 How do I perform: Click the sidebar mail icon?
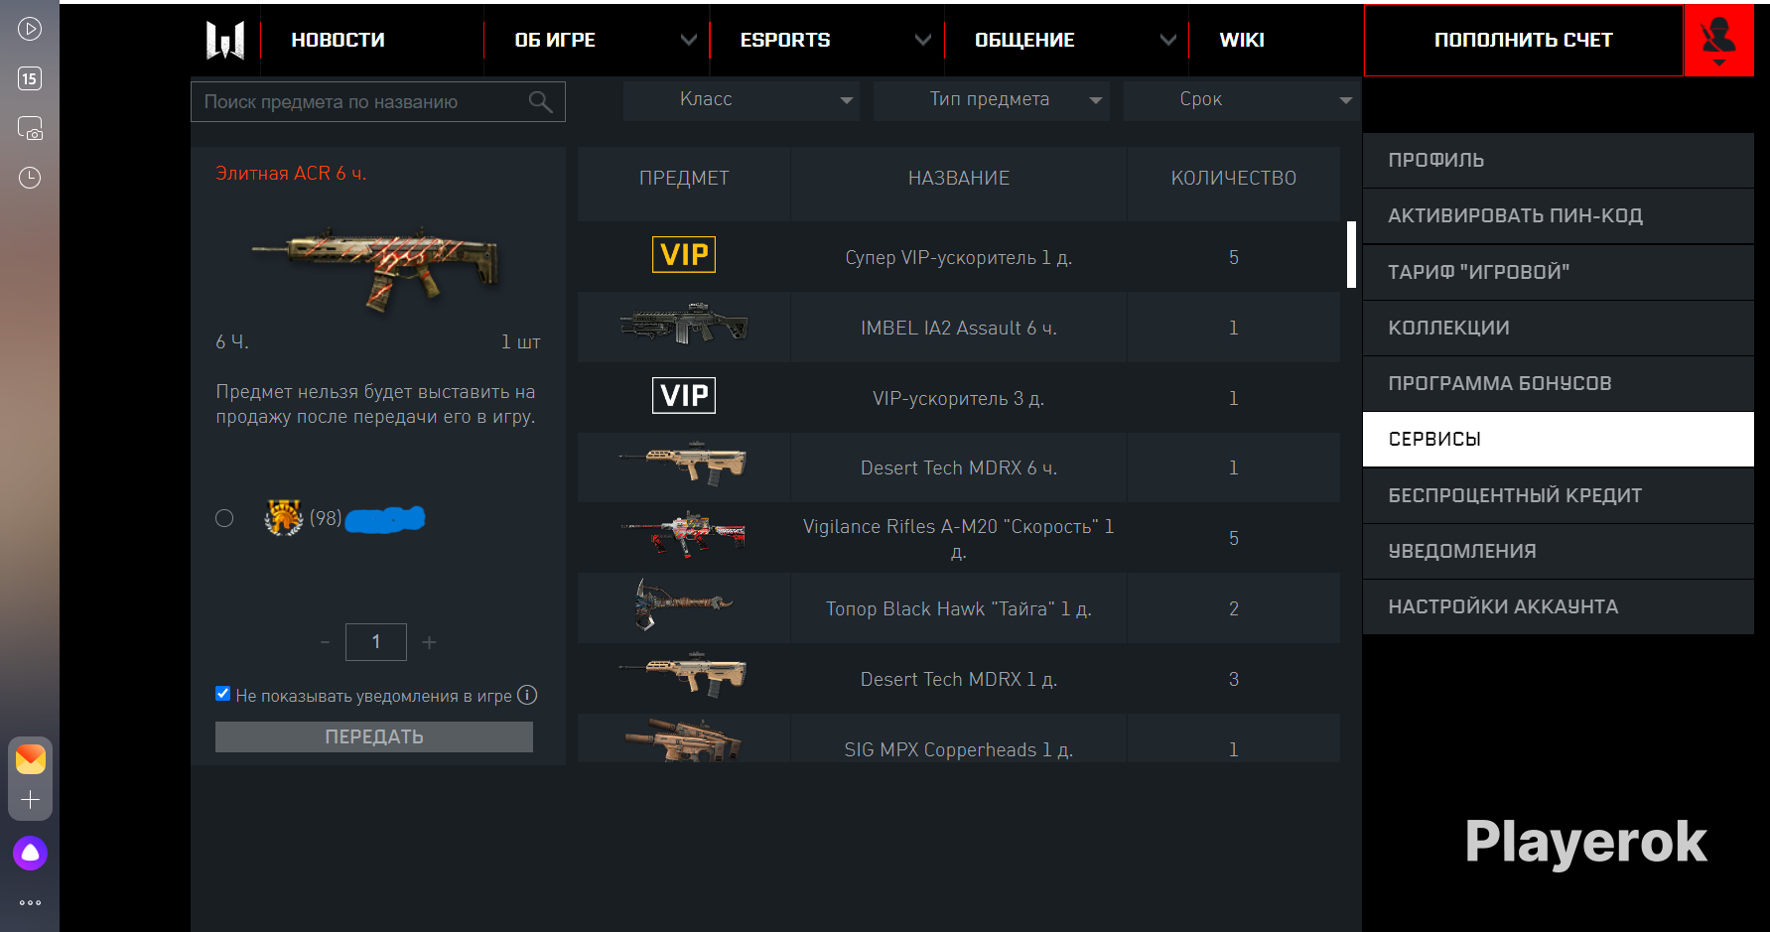click(x=30, y=759)
